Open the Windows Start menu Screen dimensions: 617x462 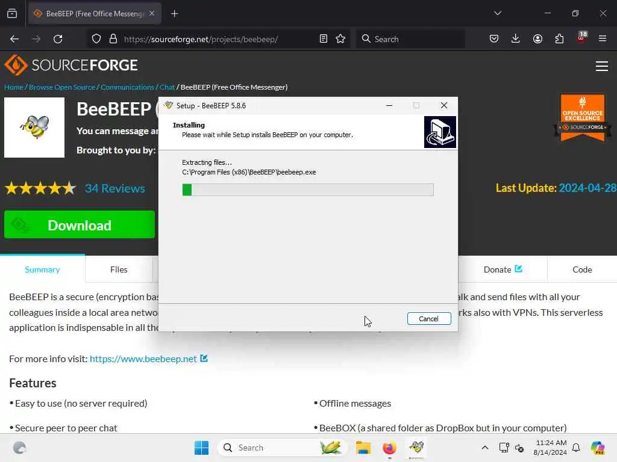click(201, 448)
